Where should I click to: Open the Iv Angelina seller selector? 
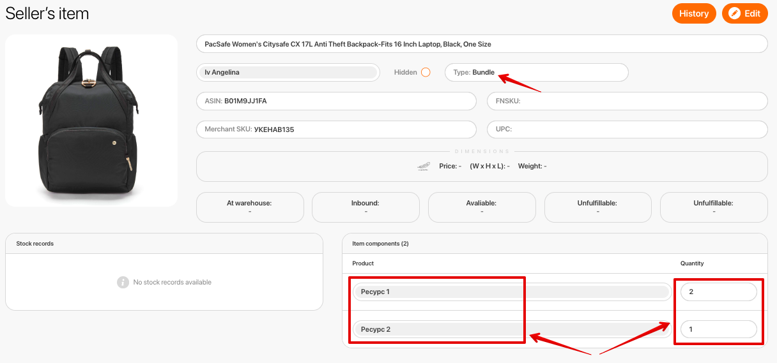(288, 73)
